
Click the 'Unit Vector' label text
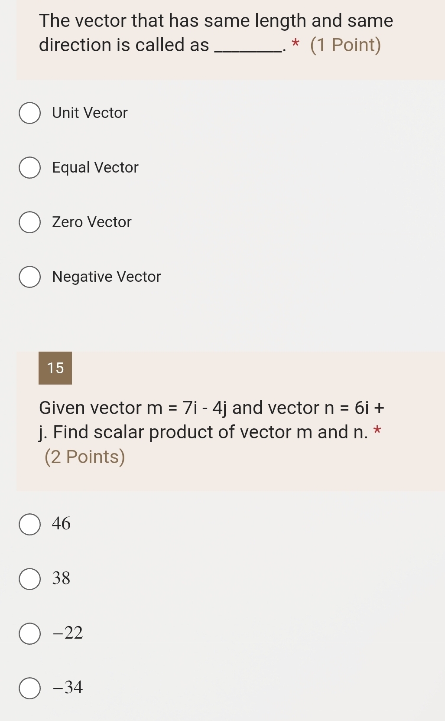pos(90,113)
